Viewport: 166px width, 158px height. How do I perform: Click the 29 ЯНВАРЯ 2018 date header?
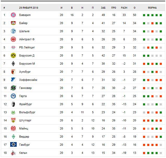[x=29, y=8]
